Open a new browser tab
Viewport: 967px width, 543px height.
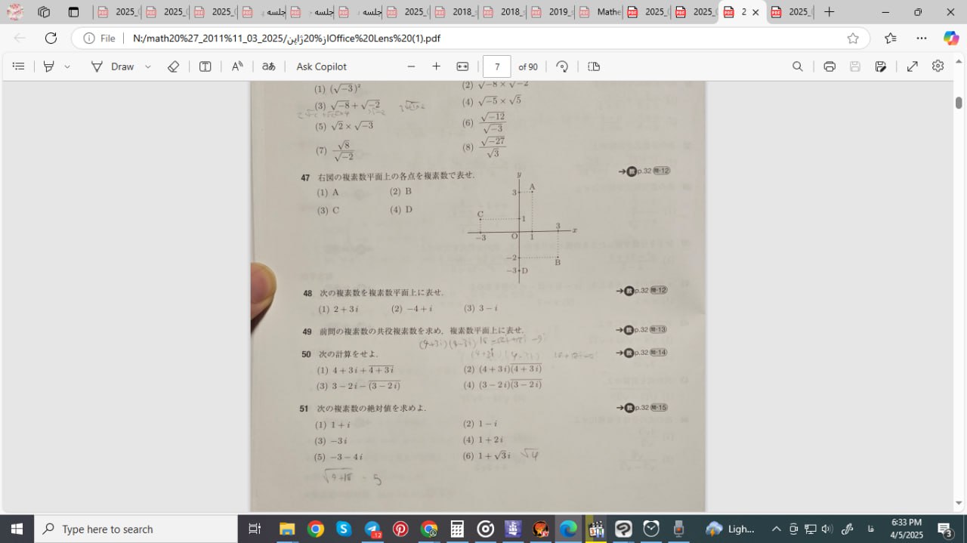(x=829, y=12)
